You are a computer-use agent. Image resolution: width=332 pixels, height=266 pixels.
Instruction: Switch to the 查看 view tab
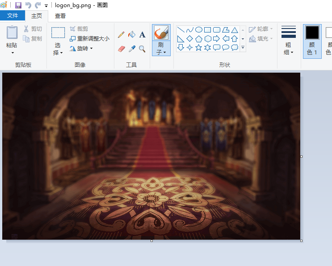click(60, 16)
